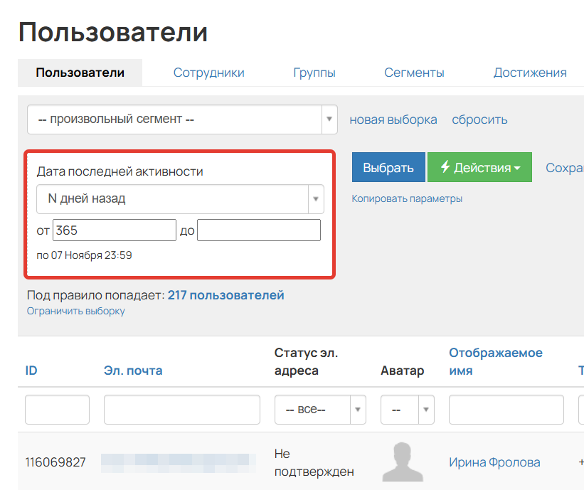The width and height of the screenshot is (584, 490).
Task: Switch to the Группы tab
Action: coord(314,73)
